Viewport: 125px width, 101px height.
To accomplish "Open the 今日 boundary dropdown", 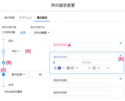I will 16,51.
